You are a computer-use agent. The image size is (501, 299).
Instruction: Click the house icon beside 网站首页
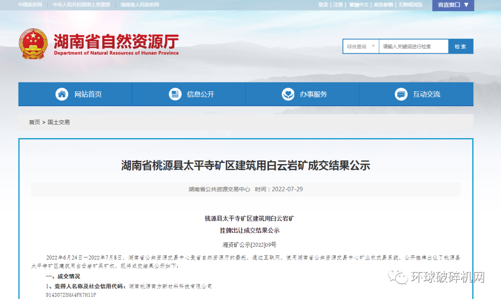[62, 94]
